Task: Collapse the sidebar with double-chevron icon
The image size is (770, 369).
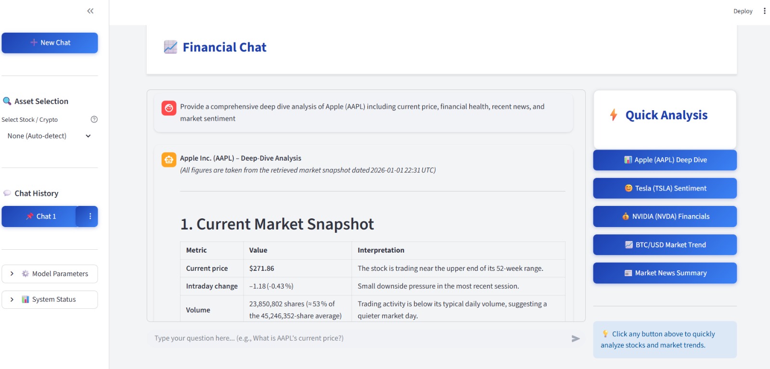Action: coord(90,11)
